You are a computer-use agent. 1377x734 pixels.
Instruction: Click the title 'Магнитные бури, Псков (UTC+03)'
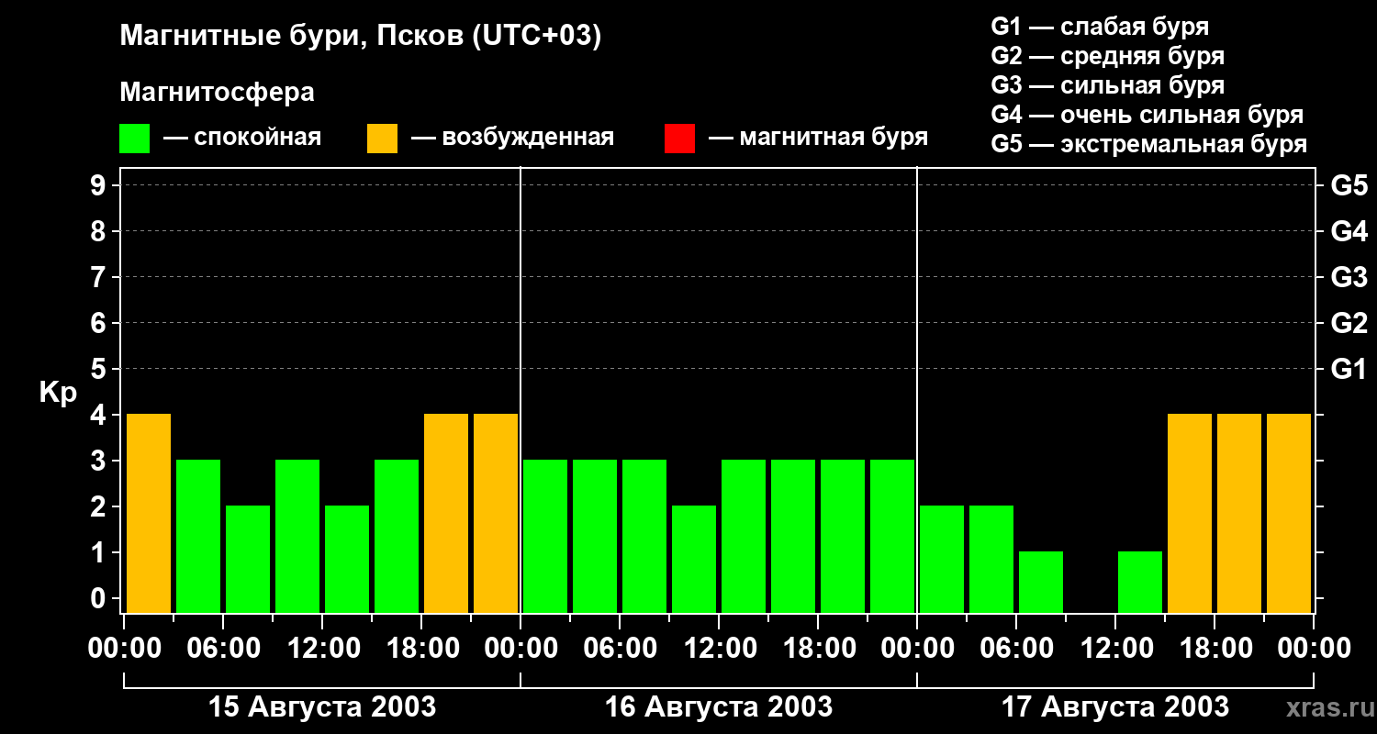tap(361, 37)
